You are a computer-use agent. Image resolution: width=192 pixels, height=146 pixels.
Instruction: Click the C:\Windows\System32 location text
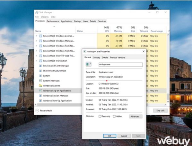(x=109, y=84)
